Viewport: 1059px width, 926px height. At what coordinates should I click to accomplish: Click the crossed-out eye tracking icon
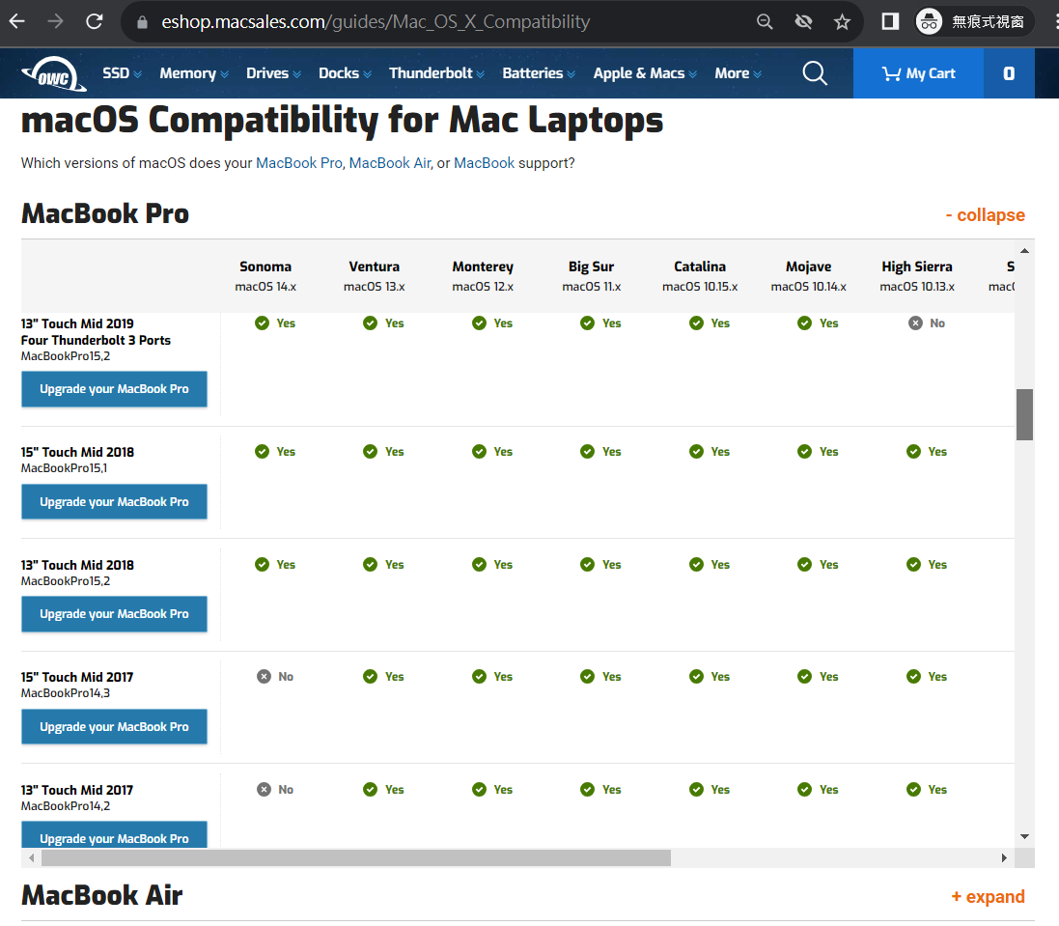coord(803,21)
